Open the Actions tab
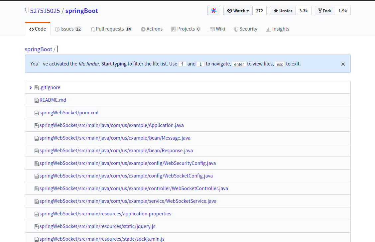 pos(152,29)
